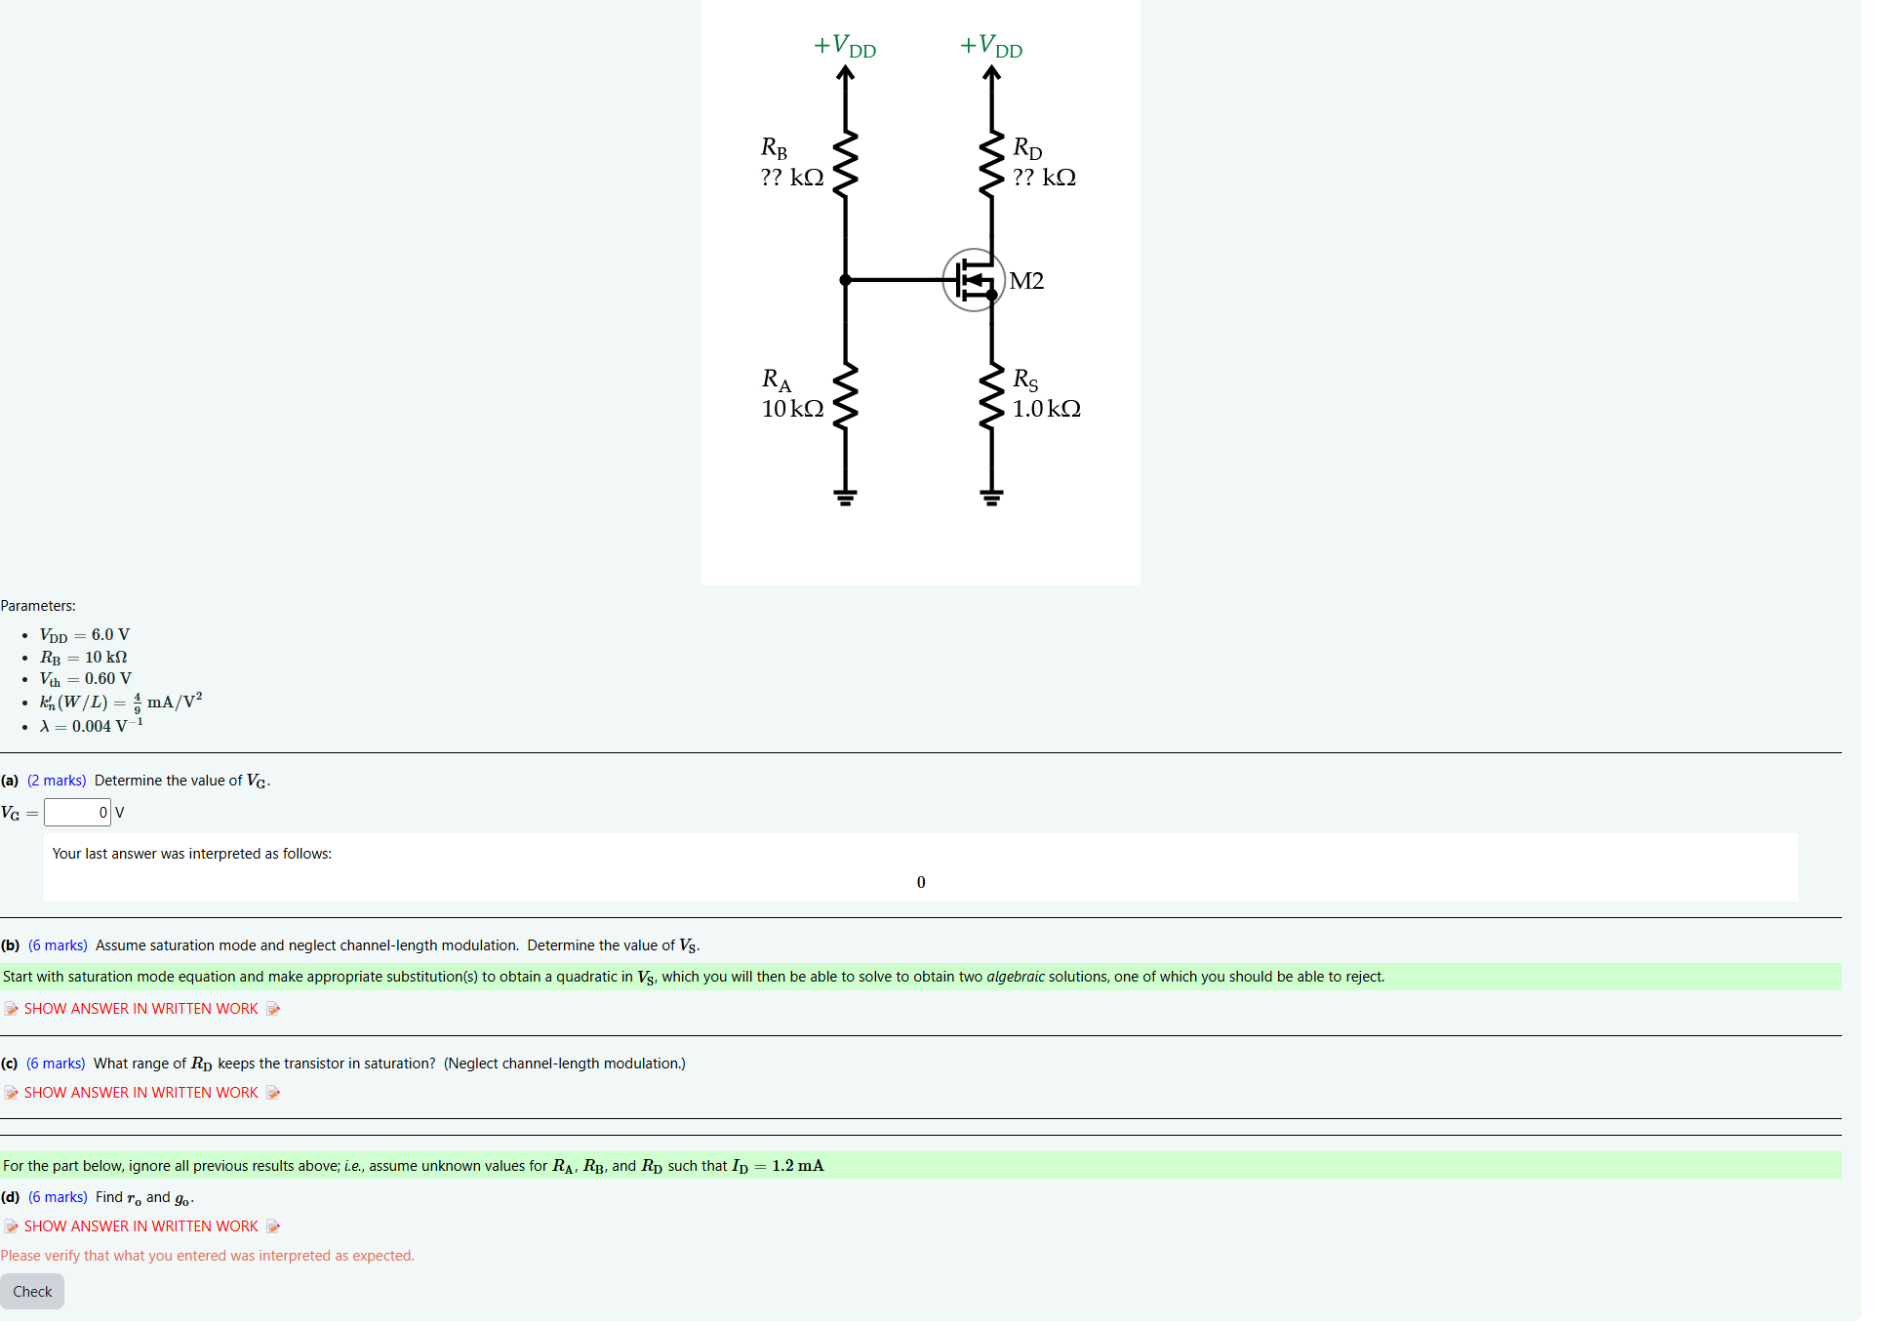Click the '(6 marks)' text in part (d)
The image size is (1881, 1325).
[58, 1197]
